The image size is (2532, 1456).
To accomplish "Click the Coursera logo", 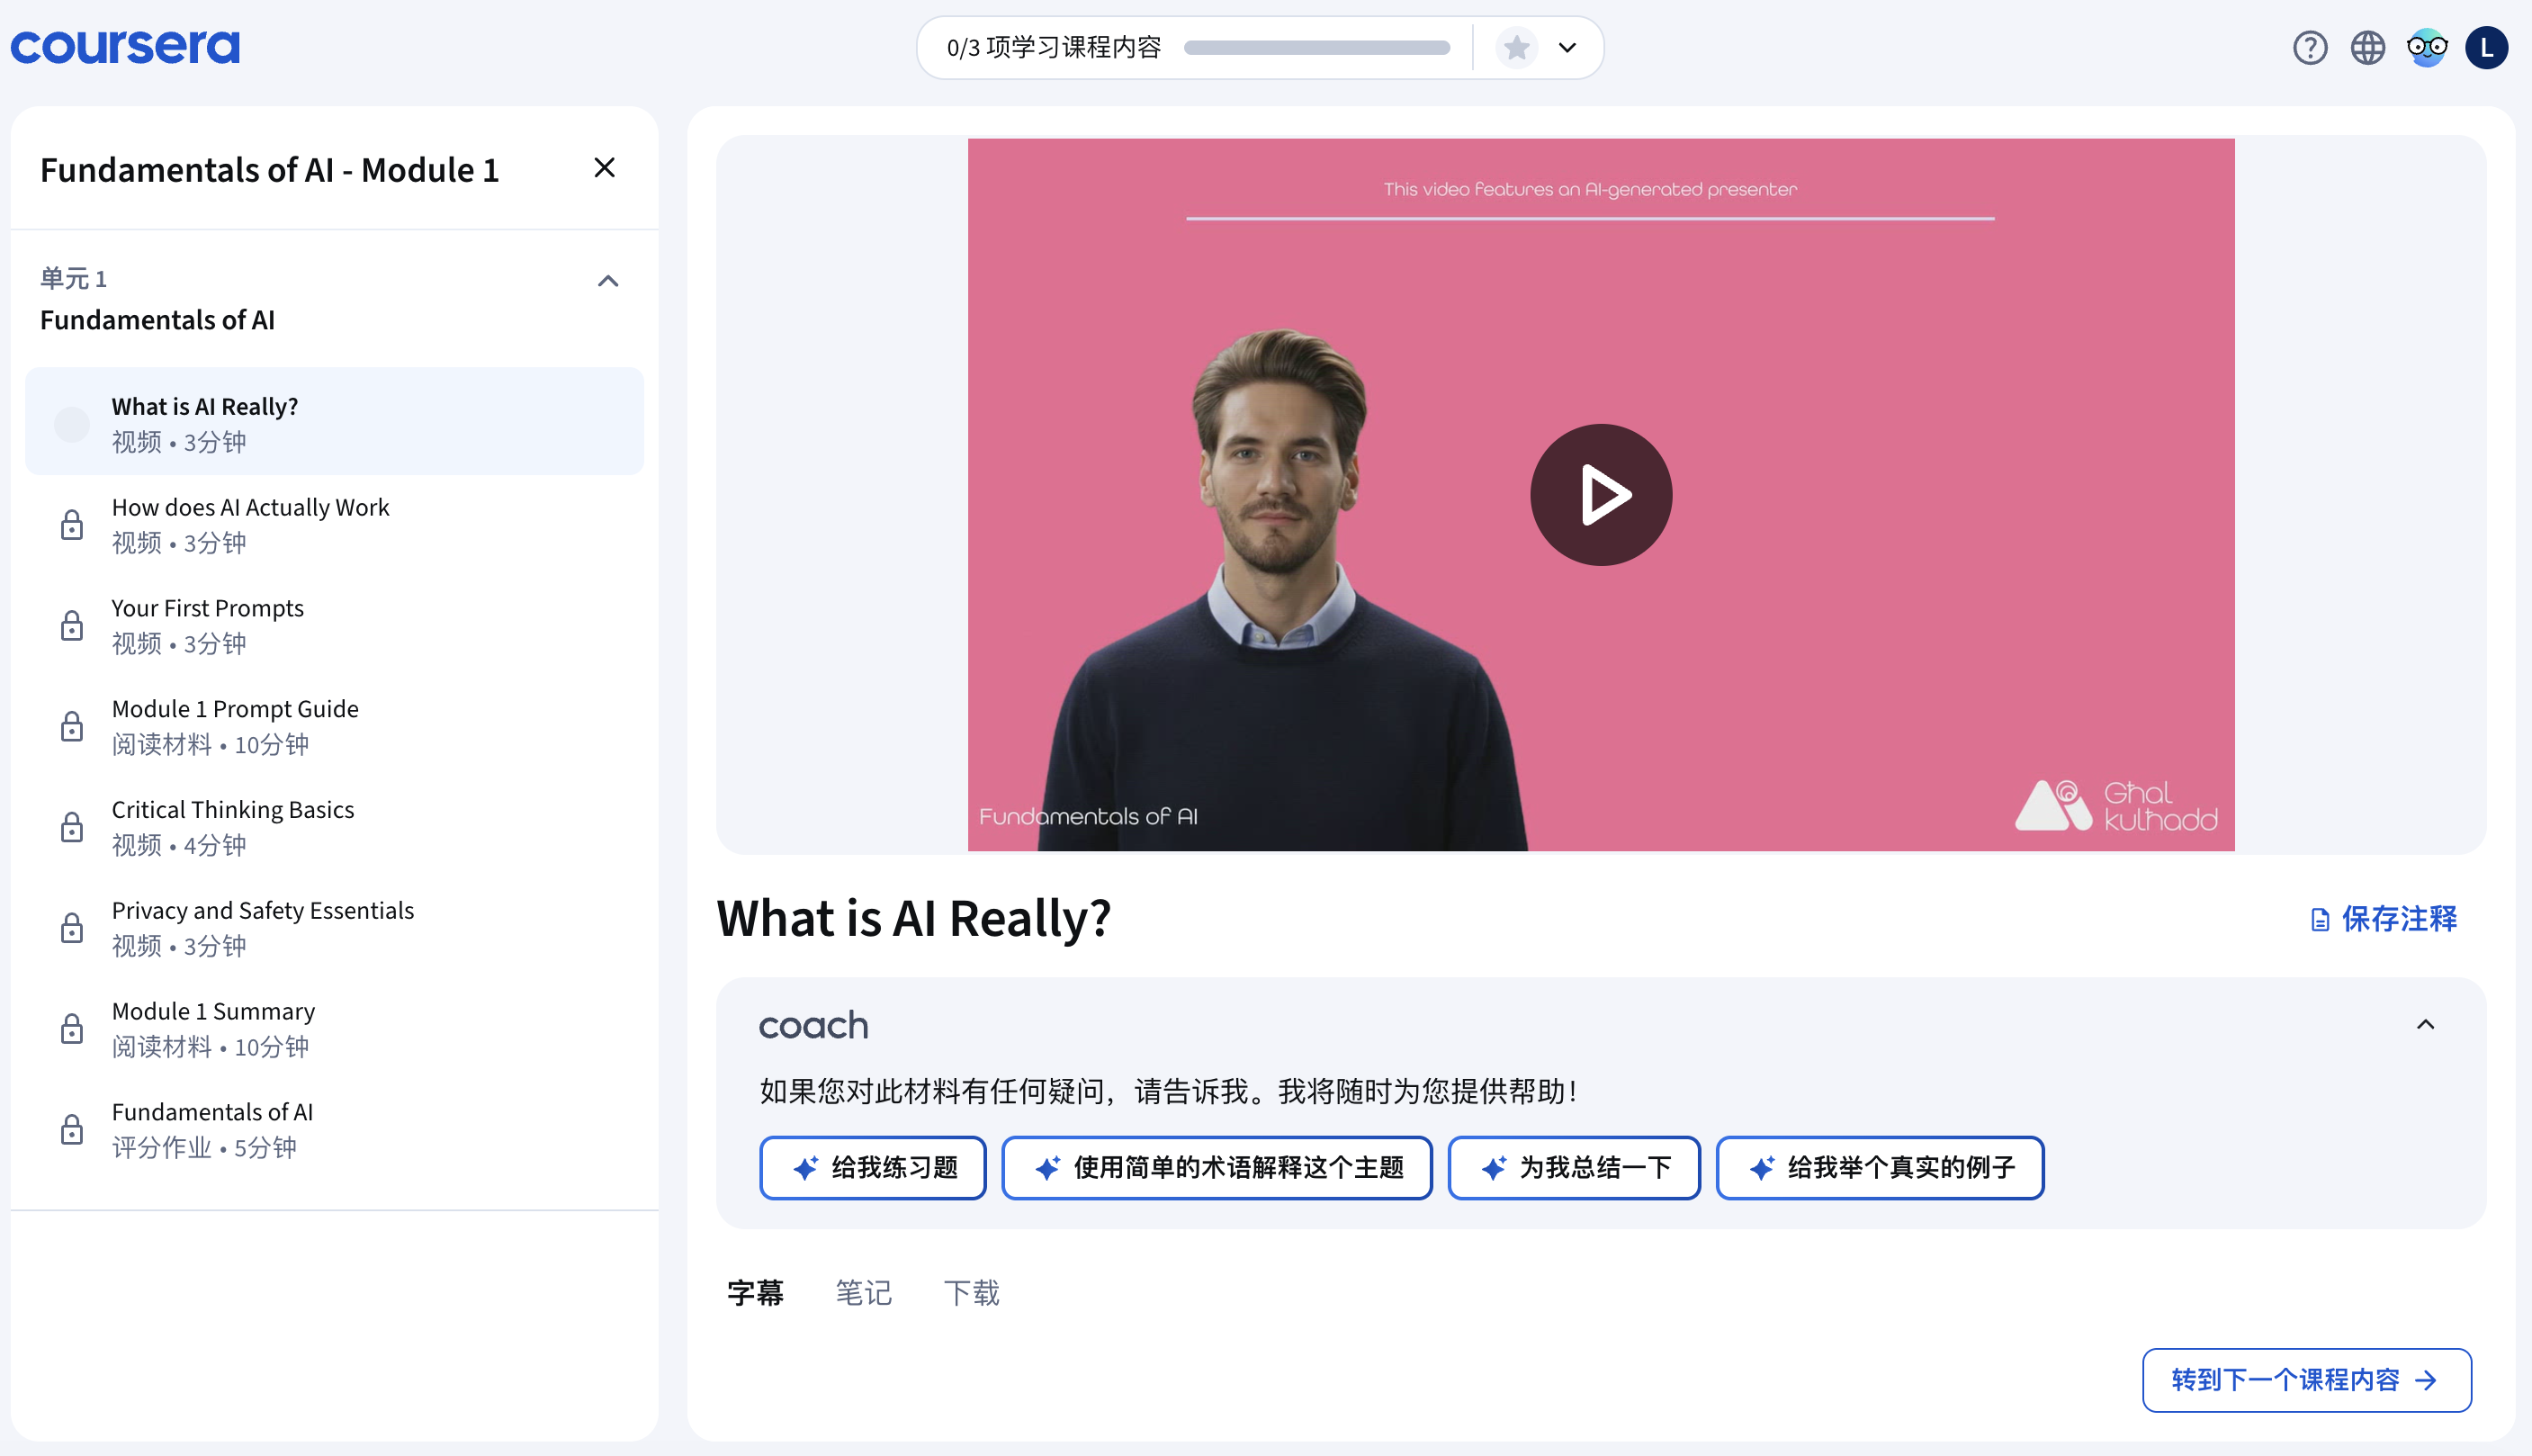I will [125, 46].
